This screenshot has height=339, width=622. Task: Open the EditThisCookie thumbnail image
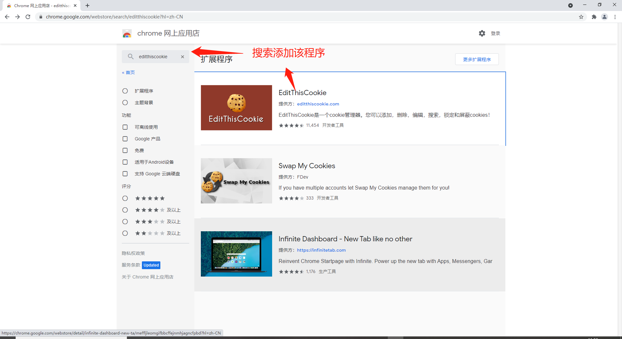pos(236,108)
